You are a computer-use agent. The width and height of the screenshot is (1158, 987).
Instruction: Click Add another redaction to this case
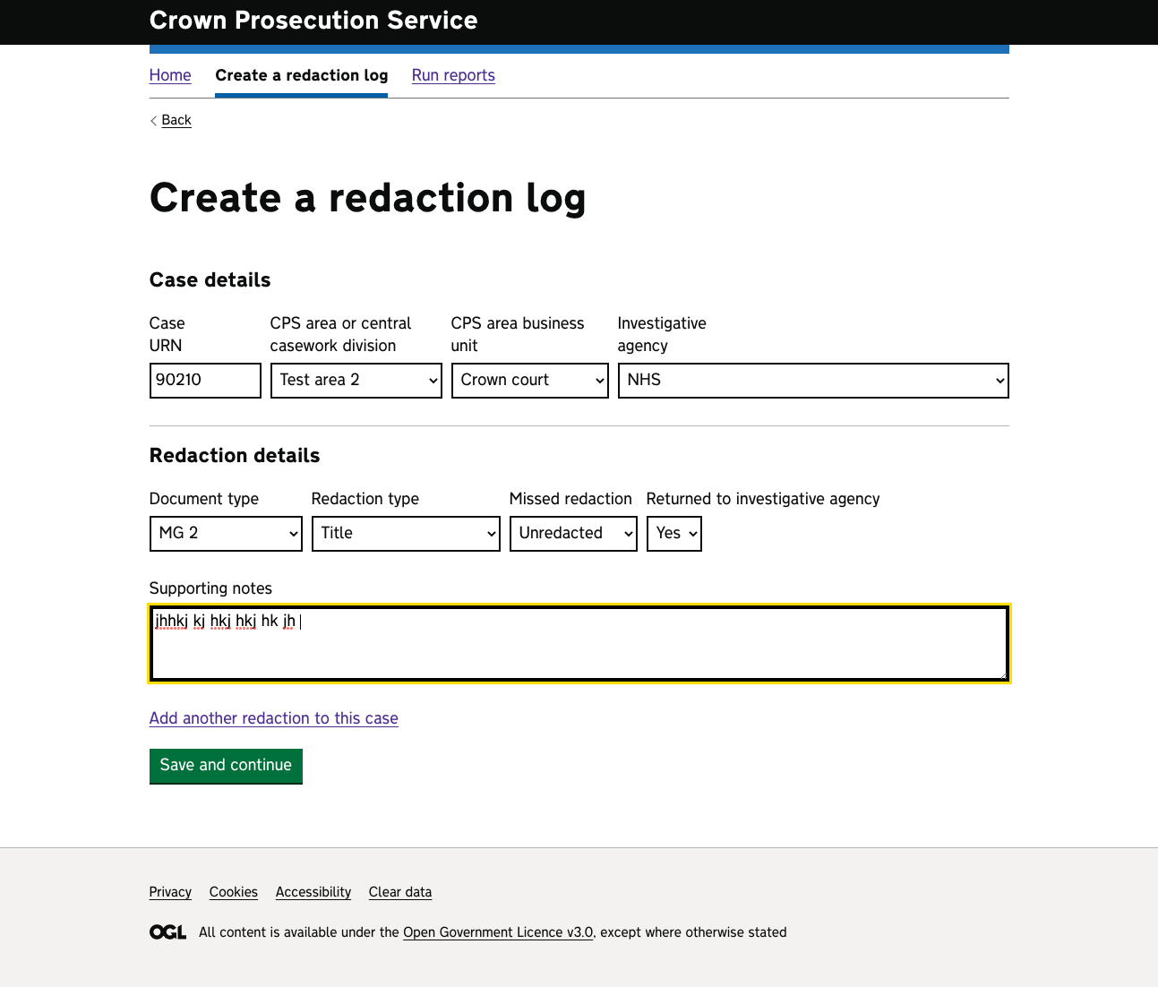tap(274, 718)
